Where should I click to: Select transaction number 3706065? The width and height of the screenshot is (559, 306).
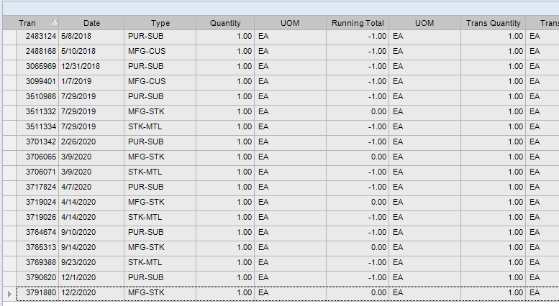[41, 157]
